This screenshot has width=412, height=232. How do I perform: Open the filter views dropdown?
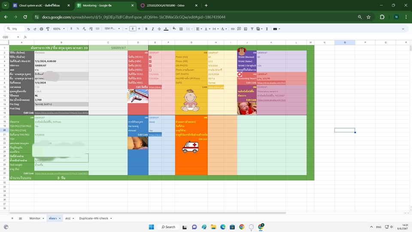tap(259, 29)
